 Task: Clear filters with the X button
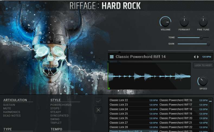[98, 110]
